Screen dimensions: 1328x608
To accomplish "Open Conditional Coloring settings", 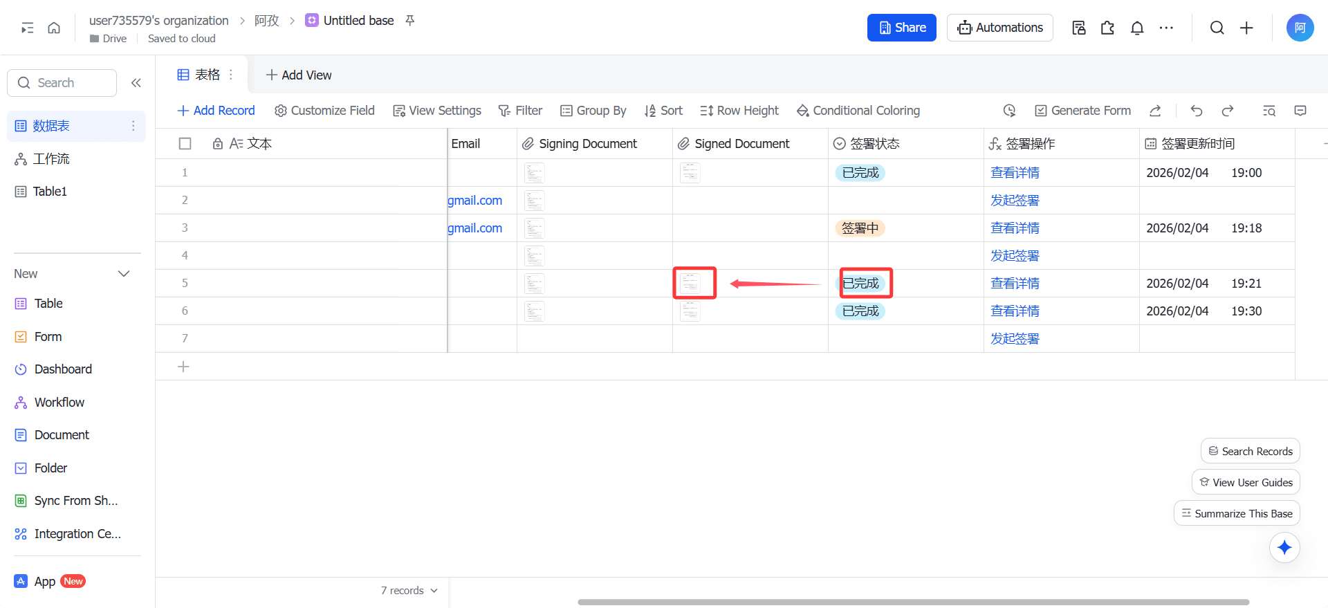I will click(x=858, y=111).
